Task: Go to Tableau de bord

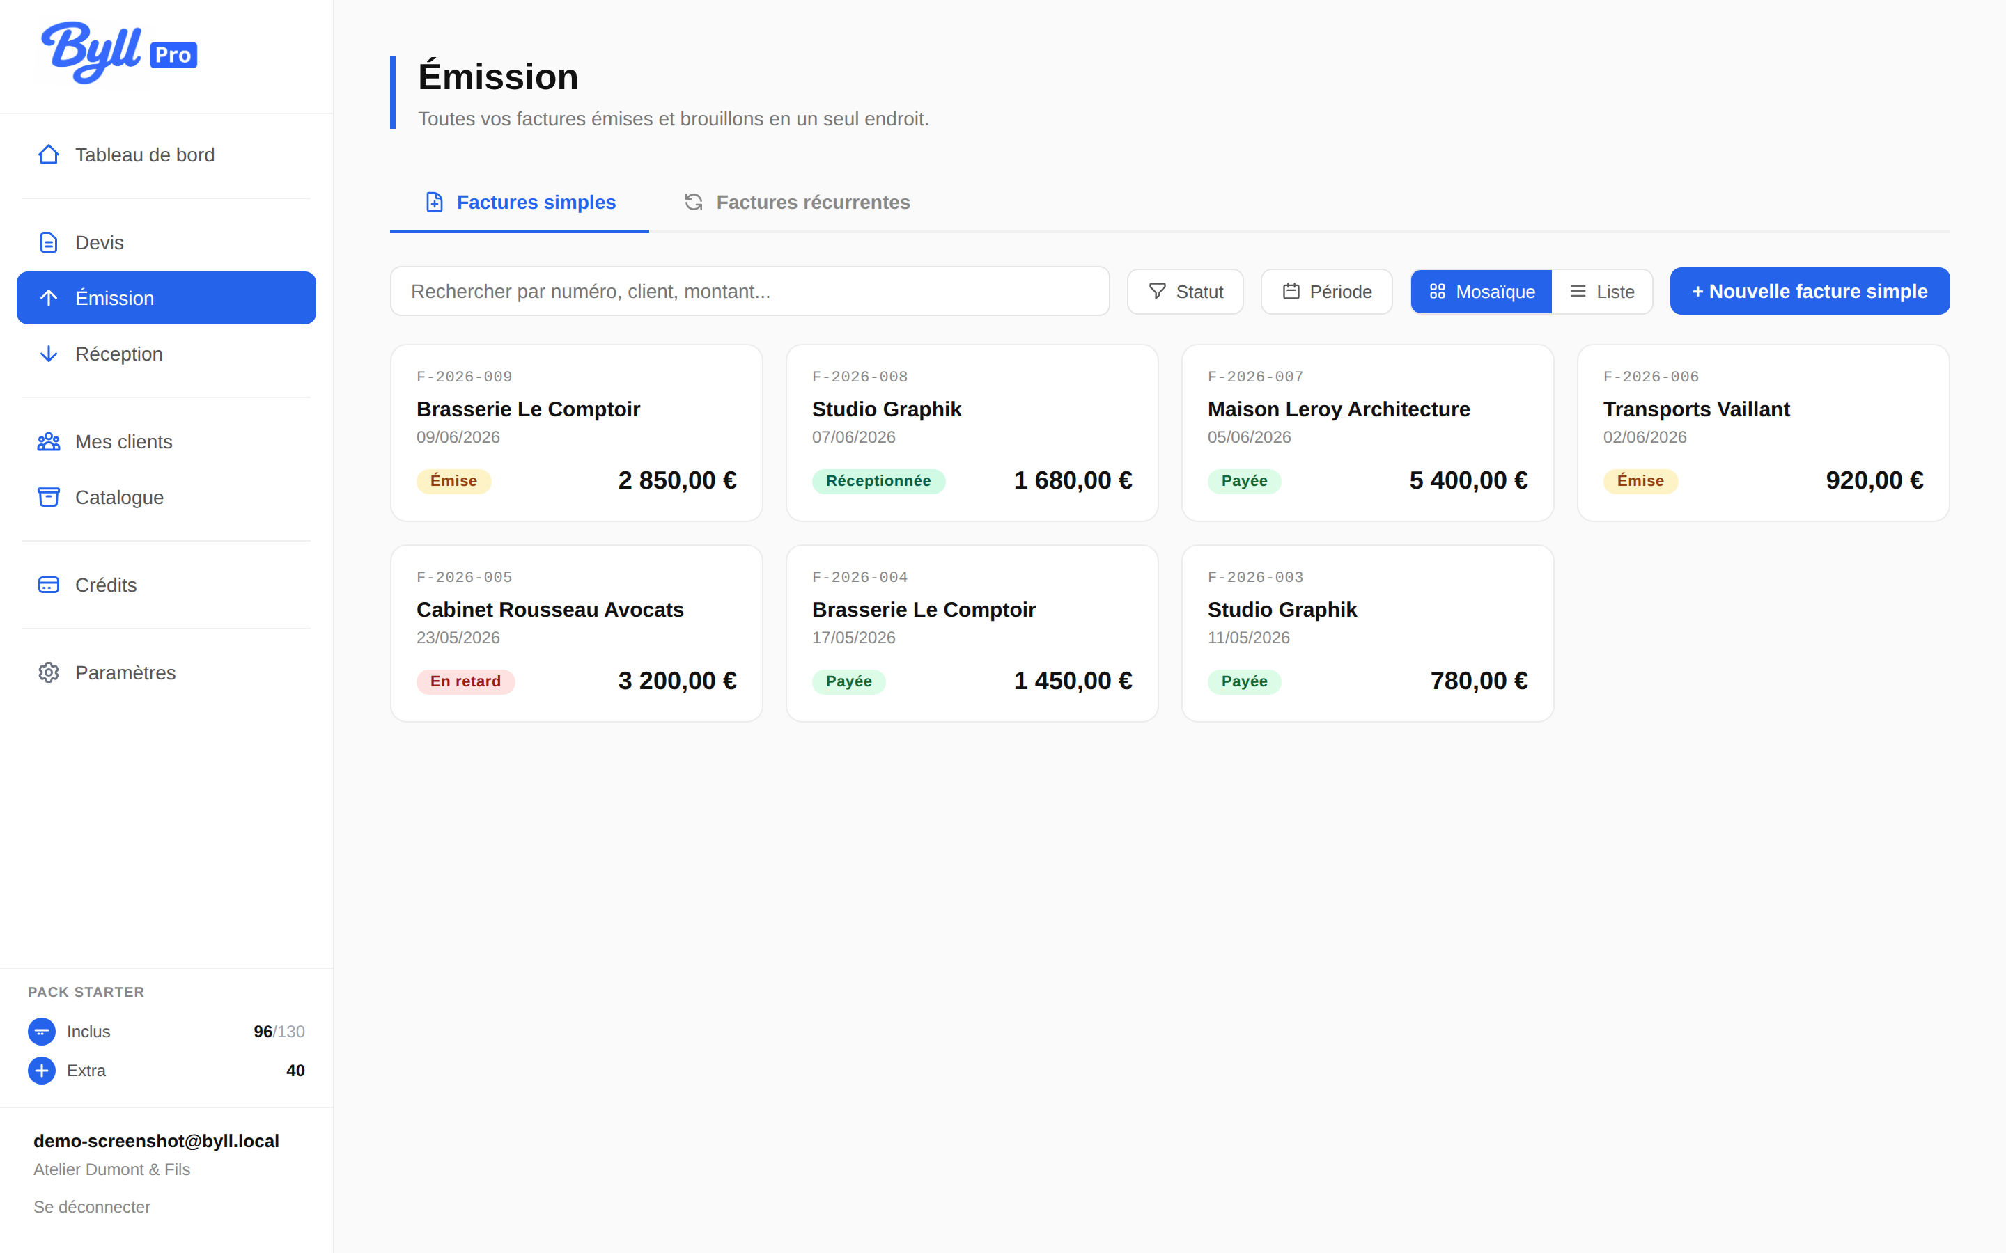Action: [x=166, y=155]
